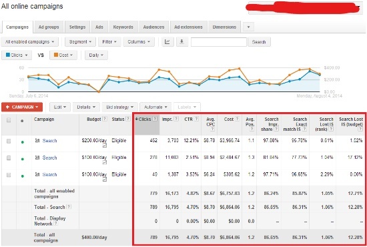The width and height of the screenshot is (367, 247).
Task: Open the CTR column help icon
Action: pyautogui.click(x=197, y=119)
